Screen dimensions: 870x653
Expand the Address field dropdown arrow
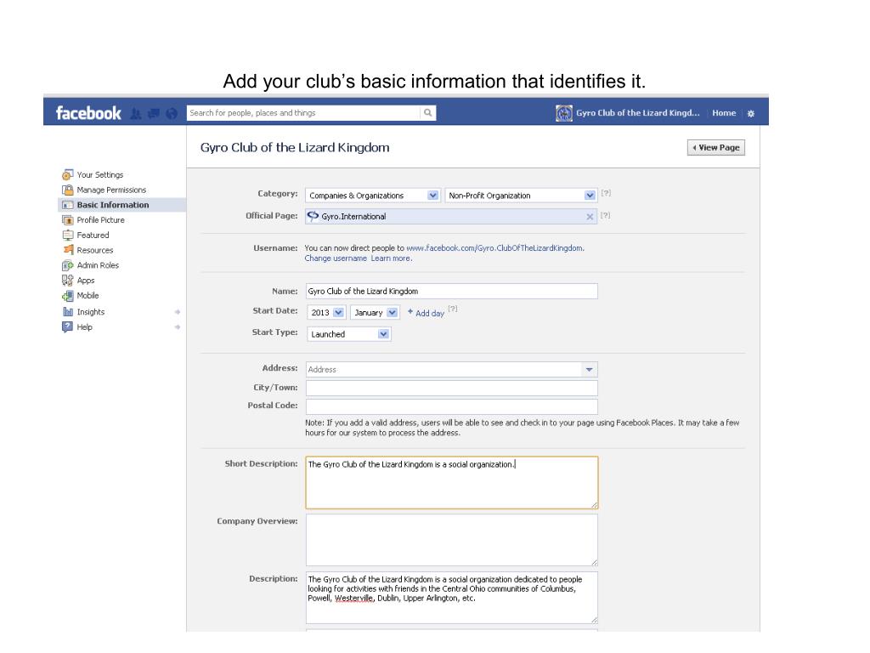590,369
